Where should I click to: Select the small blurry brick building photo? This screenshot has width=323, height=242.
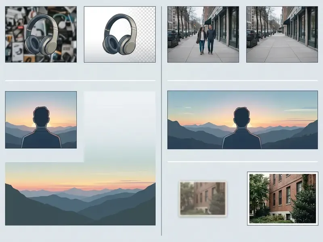coord(203,198)
